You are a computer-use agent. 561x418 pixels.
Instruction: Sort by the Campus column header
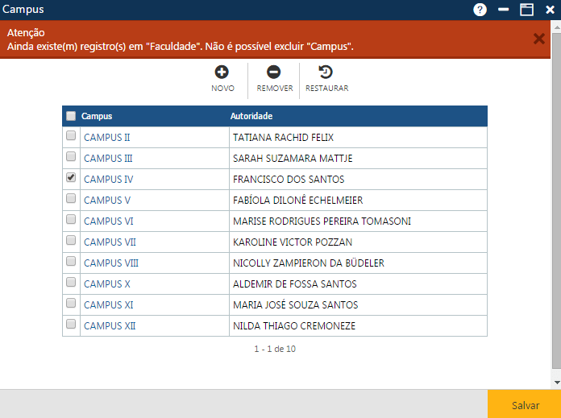point(98,116)
